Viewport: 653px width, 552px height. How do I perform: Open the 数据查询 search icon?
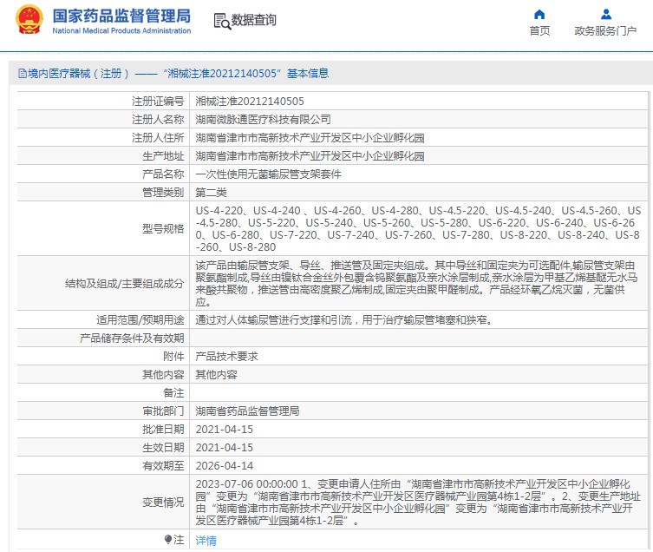222,21
